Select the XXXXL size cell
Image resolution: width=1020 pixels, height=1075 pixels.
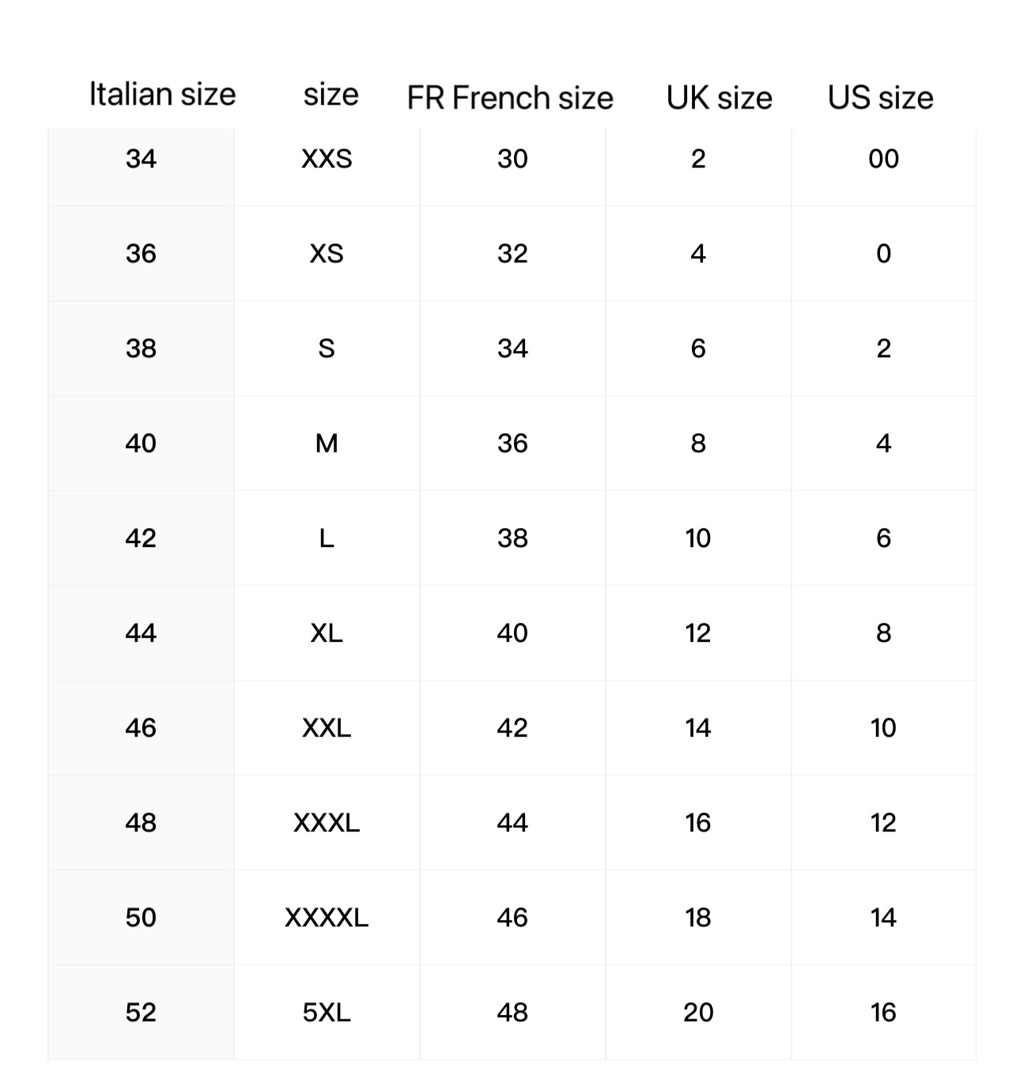[x=327, y=918]
